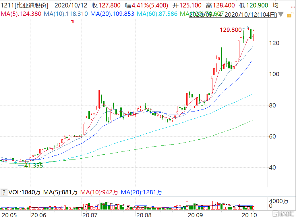The height and width of the screenshot is (219, 296).
Task: Click the 20.08 time axis label
Action: 144,215
